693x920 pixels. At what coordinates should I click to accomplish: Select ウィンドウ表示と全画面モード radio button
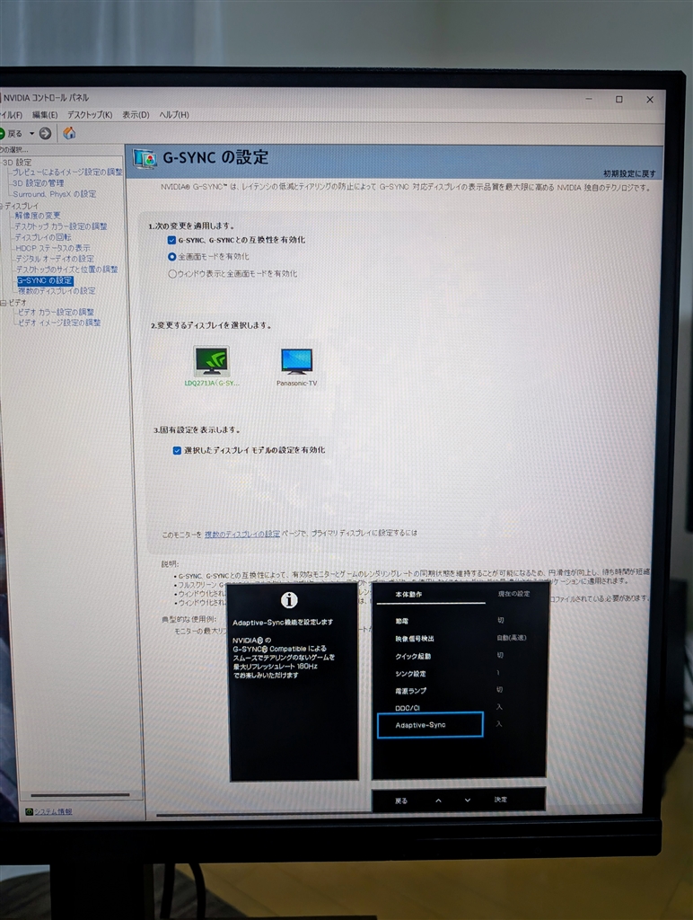172,273
